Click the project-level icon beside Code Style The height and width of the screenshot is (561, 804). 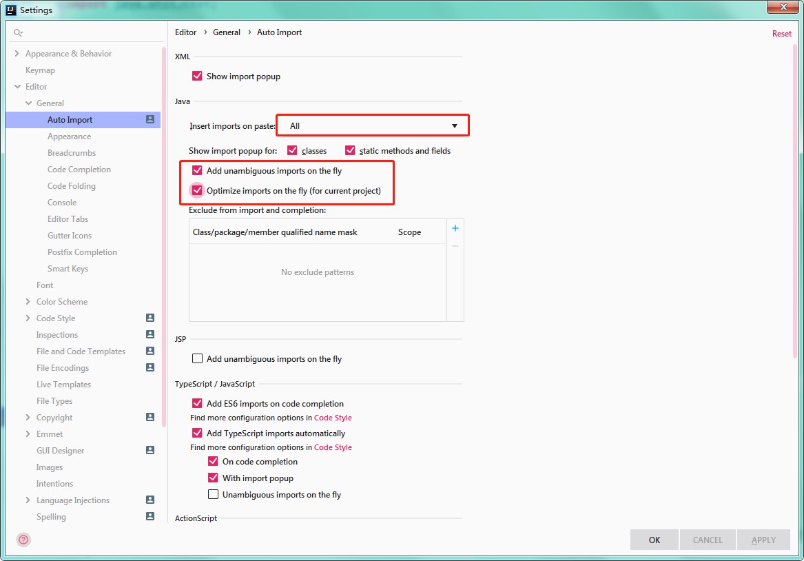coord(150,318)
